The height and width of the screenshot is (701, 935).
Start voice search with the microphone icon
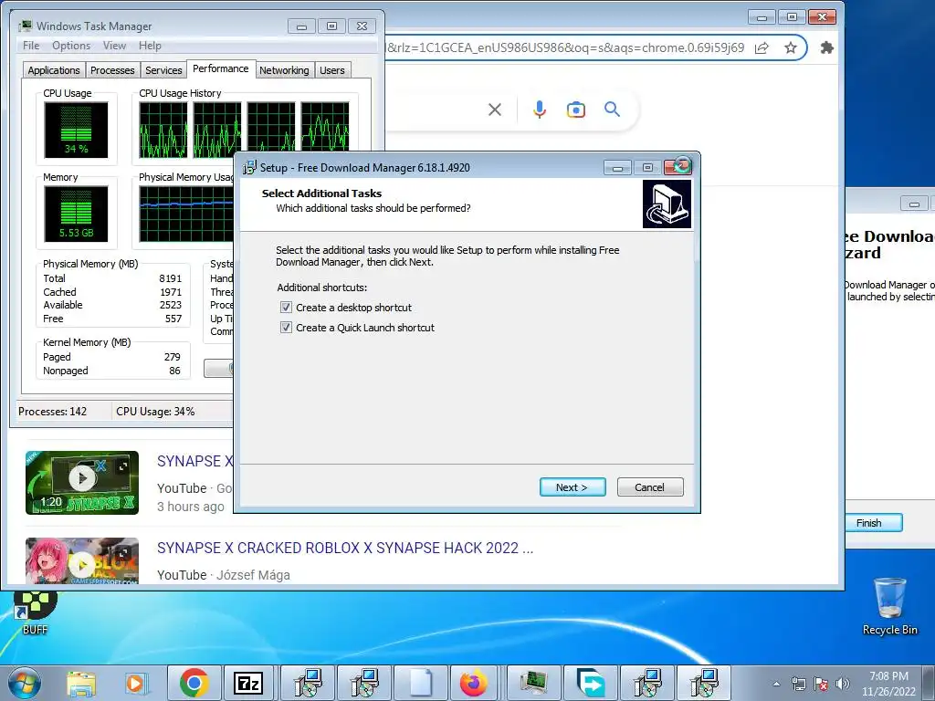(x=540, y=110)
